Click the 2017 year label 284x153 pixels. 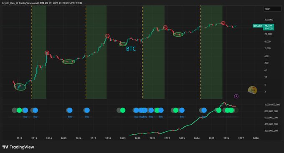(x=93, y=138)
